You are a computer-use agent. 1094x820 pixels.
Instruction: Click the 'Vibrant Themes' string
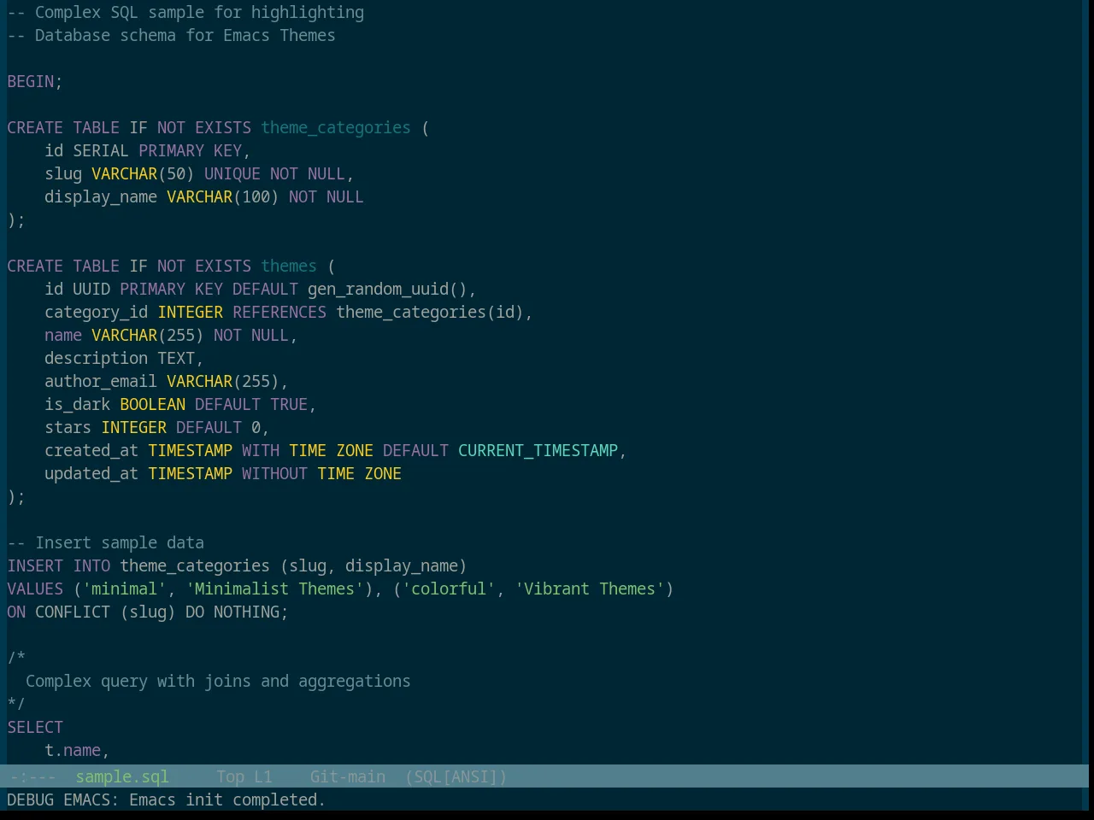pos(590,589)
